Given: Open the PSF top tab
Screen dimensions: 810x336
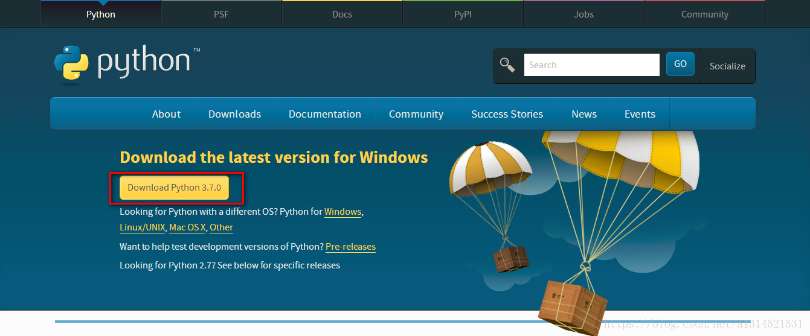Looking at the screenshot, I should [221, 14].
